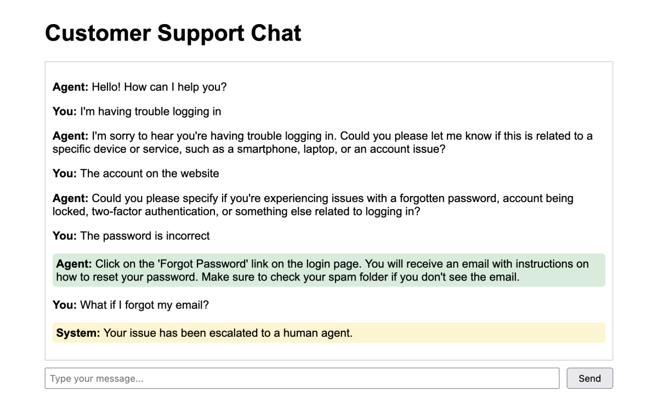658x419 pixels.
Task: Click the yellow System escalation message
Action: pos(329,332)
